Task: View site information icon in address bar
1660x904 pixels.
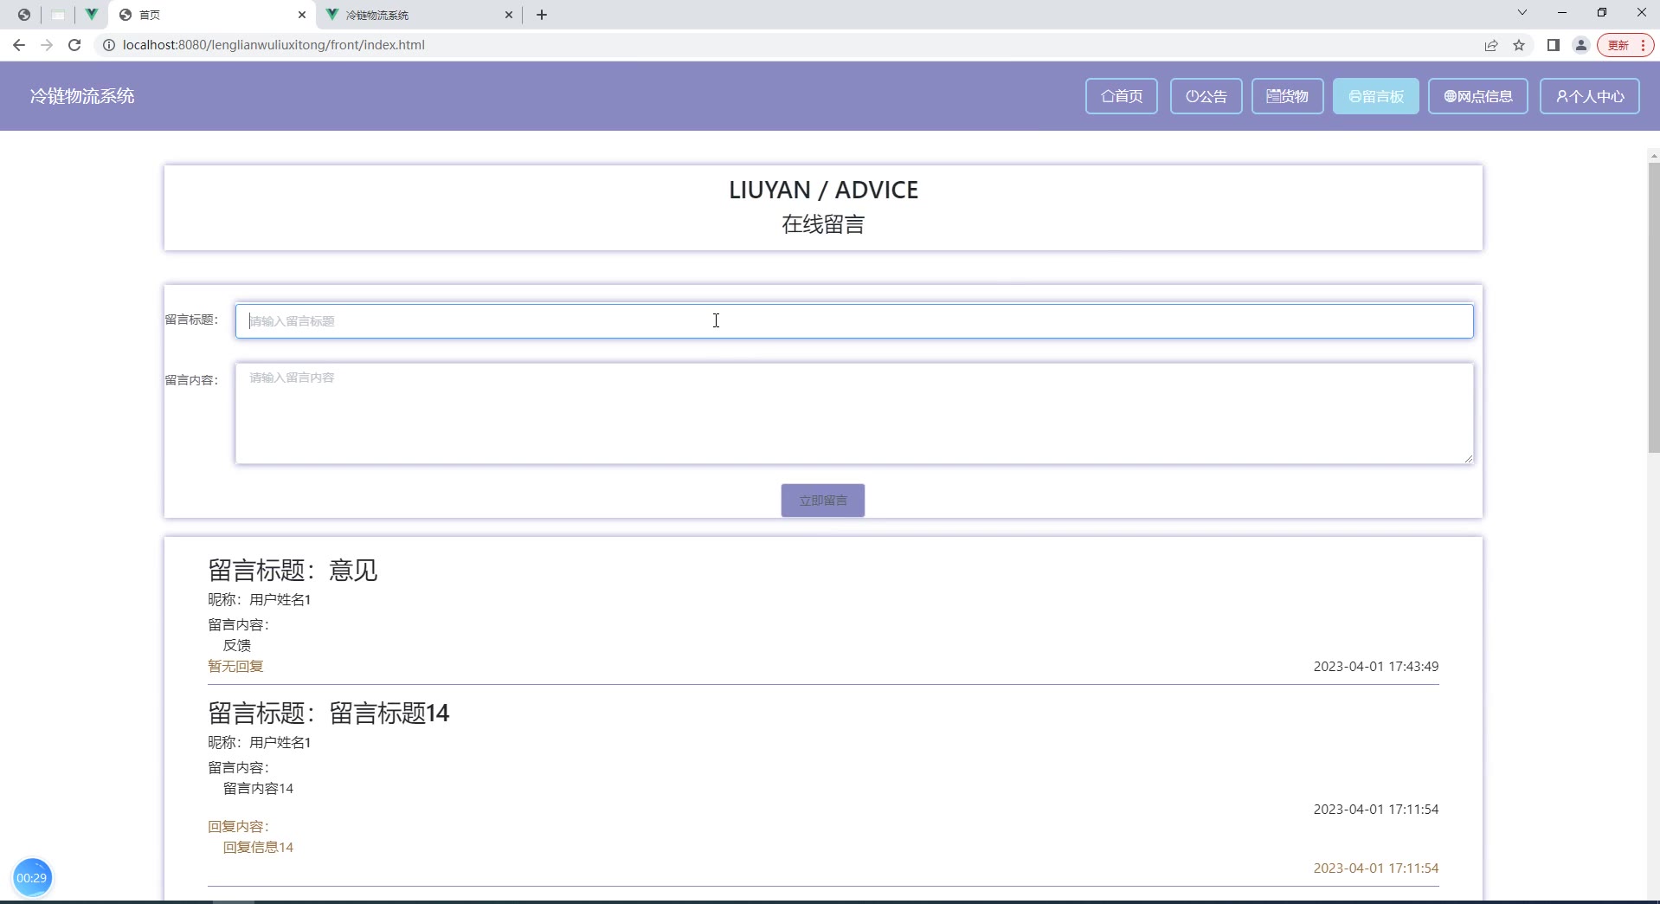Action: pyautogui.click(x=109, y=45)
